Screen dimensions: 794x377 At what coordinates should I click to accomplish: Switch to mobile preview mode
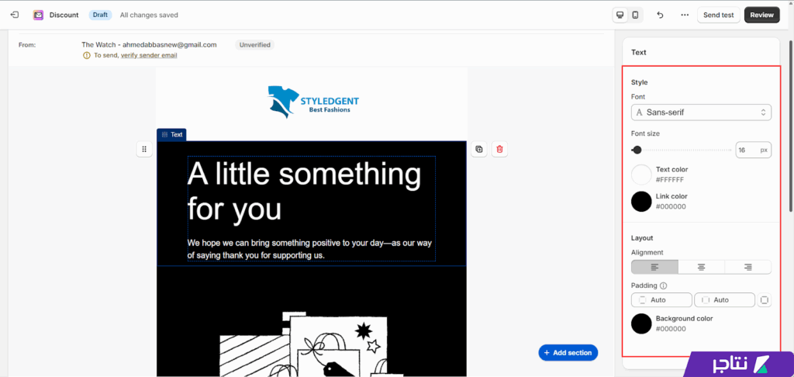coord(636,15)
